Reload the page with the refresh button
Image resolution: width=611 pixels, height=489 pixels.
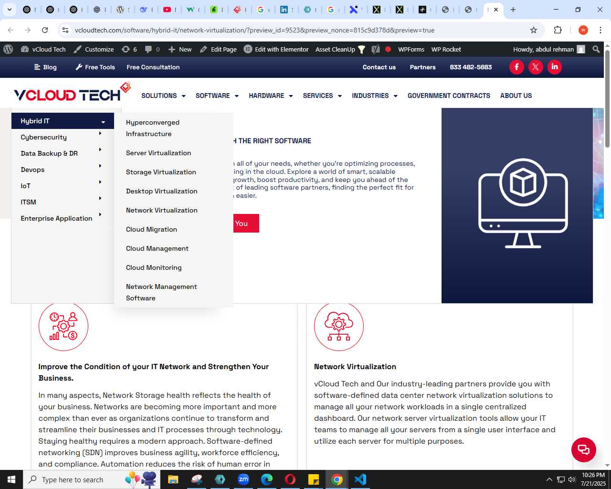45,30
